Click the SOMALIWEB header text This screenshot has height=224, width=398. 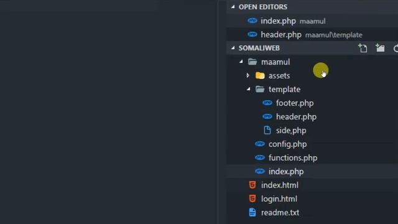259,48
